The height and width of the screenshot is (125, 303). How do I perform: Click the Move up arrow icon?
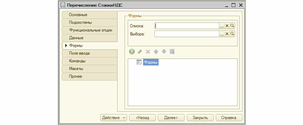pyautogui.click(x=156, y=52)
